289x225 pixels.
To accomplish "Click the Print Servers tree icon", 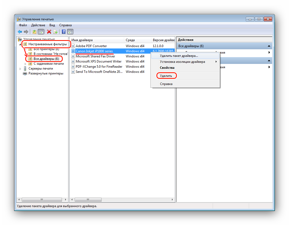I will pyautogui.click(x=25, y=69).
